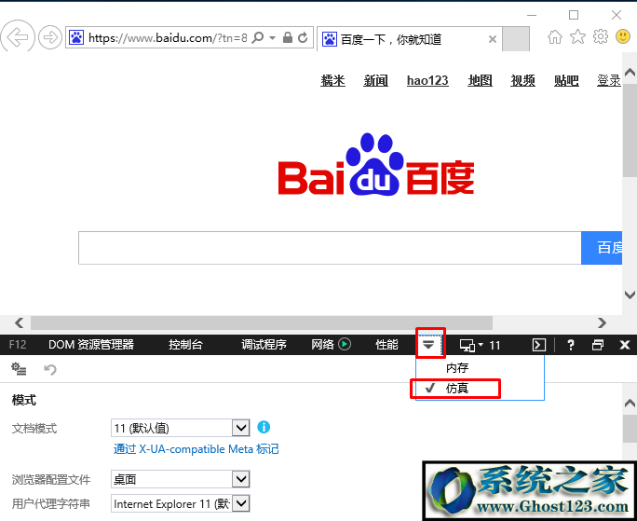Choose 内存 from the overflow menu
Image resolution: width=637 pixels, height=521 pixels.
click(457, 368)
